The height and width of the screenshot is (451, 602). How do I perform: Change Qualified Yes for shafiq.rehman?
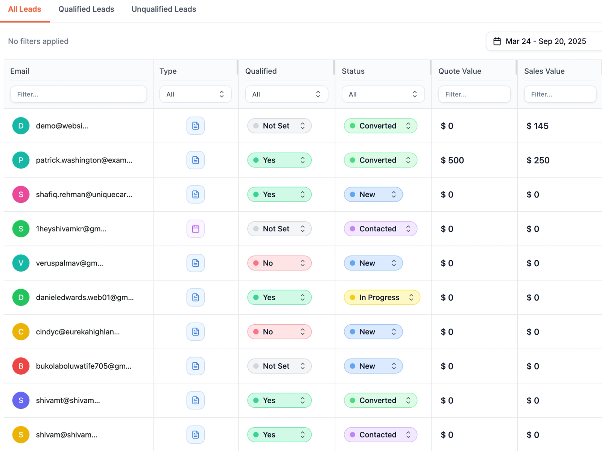point(279,194)
